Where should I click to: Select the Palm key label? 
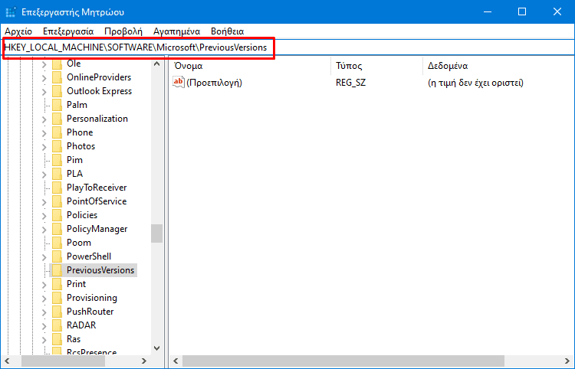click(x=77, y=105)
